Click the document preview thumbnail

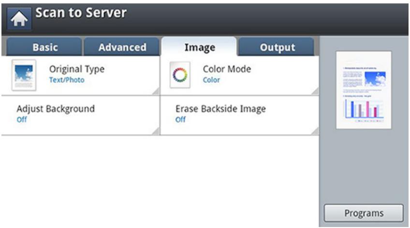coord(364,90)
